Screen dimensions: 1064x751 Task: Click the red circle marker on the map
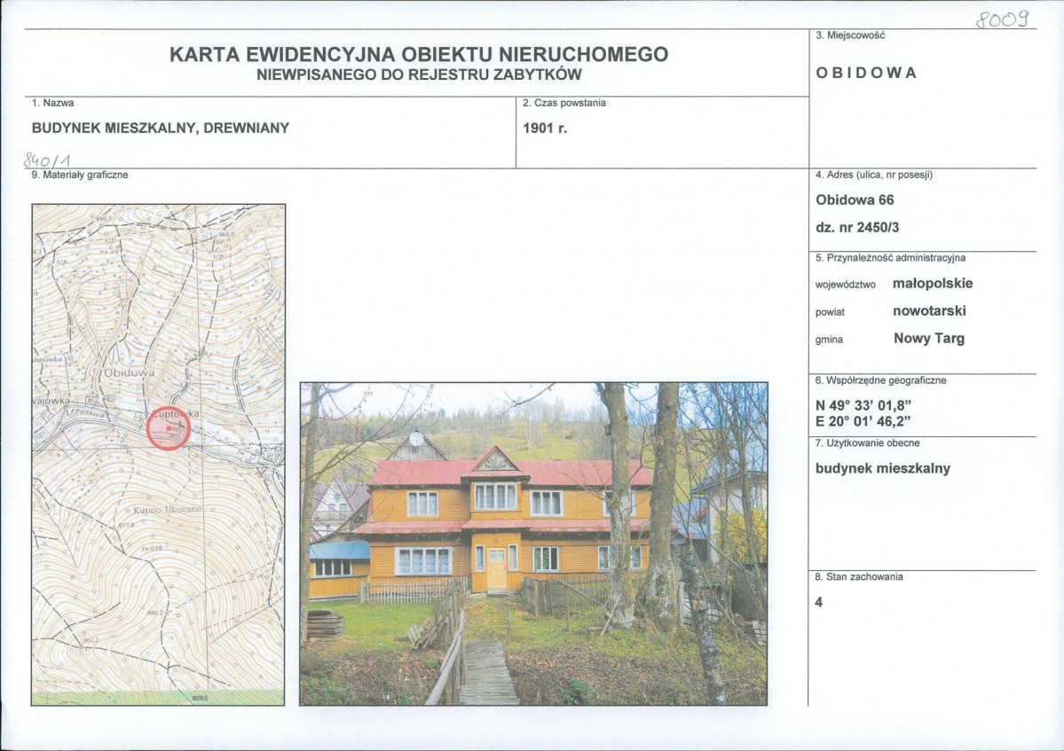(x=169, y=428)
